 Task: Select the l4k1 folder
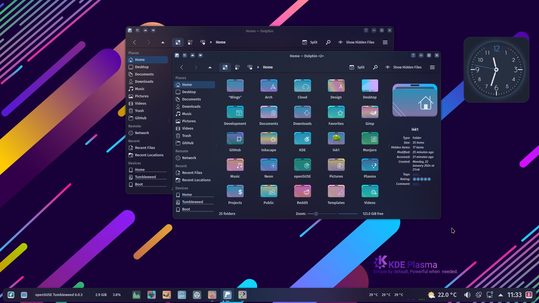pos(336,142)
